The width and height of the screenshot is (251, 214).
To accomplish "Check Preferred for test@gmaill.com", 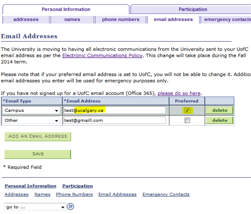I will pyautogui.click(x=187, y=120).
